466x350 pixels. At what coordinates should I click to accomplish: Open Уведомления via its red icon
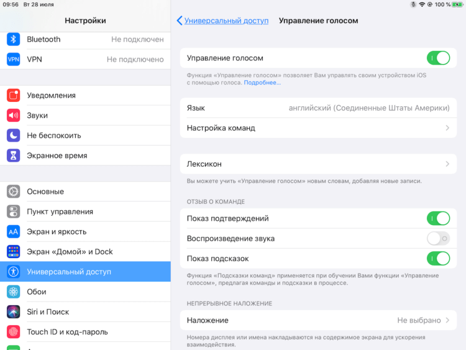tap(14, 95)
